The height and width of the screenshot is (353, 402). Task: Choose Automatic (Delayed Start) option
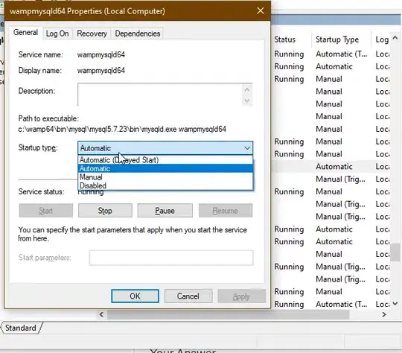click(165, 160)
